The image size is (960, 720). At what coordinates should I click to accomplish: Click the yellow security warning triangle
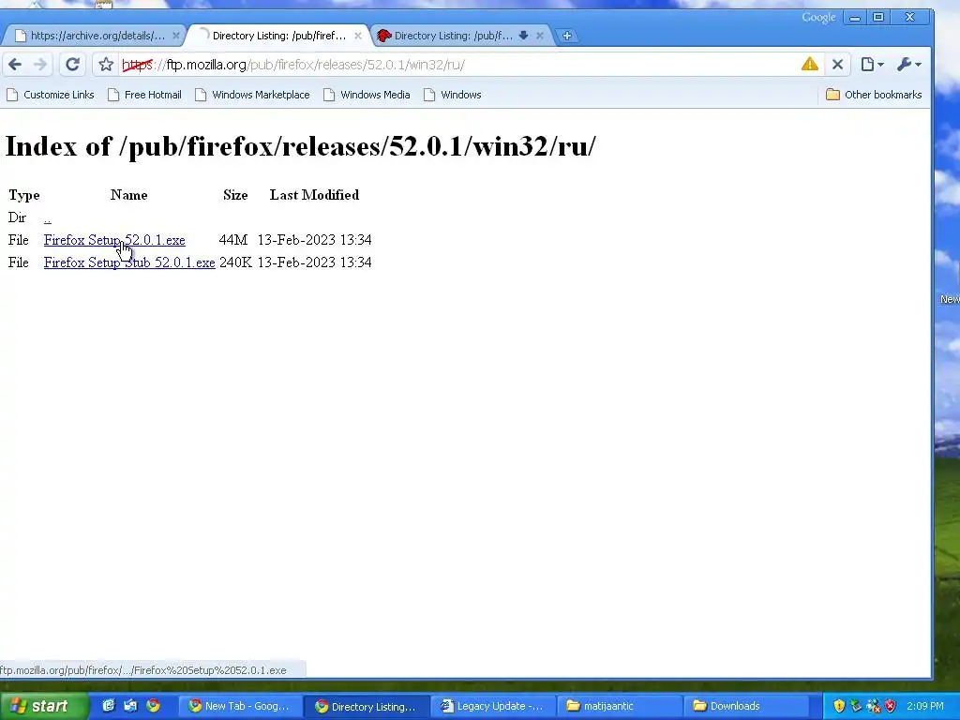809,64
